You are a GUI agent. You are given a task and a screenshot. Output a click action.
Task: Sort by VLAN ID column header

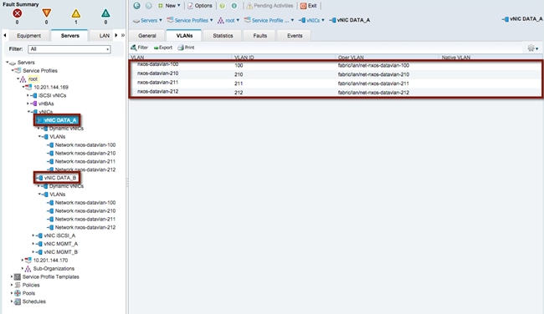[x=284, y=58]
